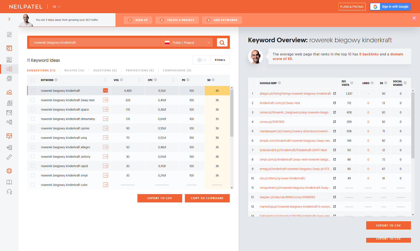Viewport: 420px width, 251px height.
Task: Switch to the SUGGESTIONS (11) tab
Action: coord(41,70)
